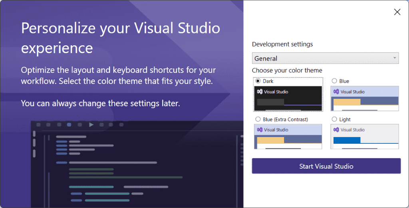Click the Blue theme preview thumbnail
The width and height of the screenshot is (409, 208).
coord(365,99)
